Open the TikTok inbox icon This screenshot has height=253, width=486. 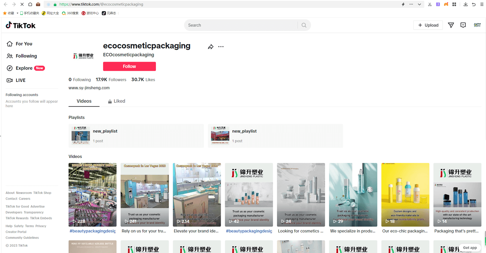coord(463,25)
